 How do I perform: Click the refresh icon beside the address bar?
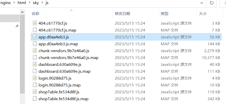(x=211, y=3)
